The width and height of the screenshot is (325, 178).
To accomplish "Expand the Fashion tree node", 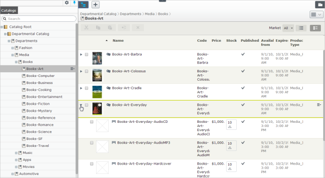I will [13, 48].
